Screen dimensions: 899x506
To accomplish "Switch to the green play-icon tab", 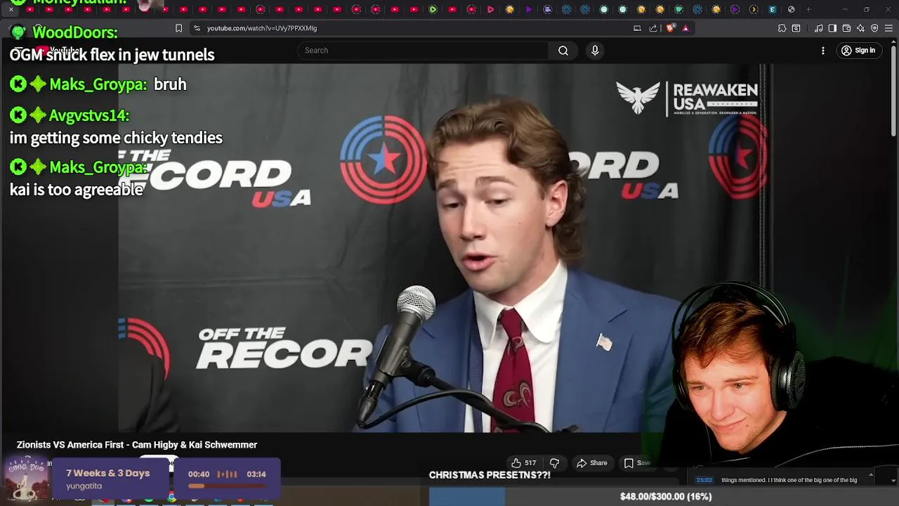I will pyautogui.click(x=433, y=9).
